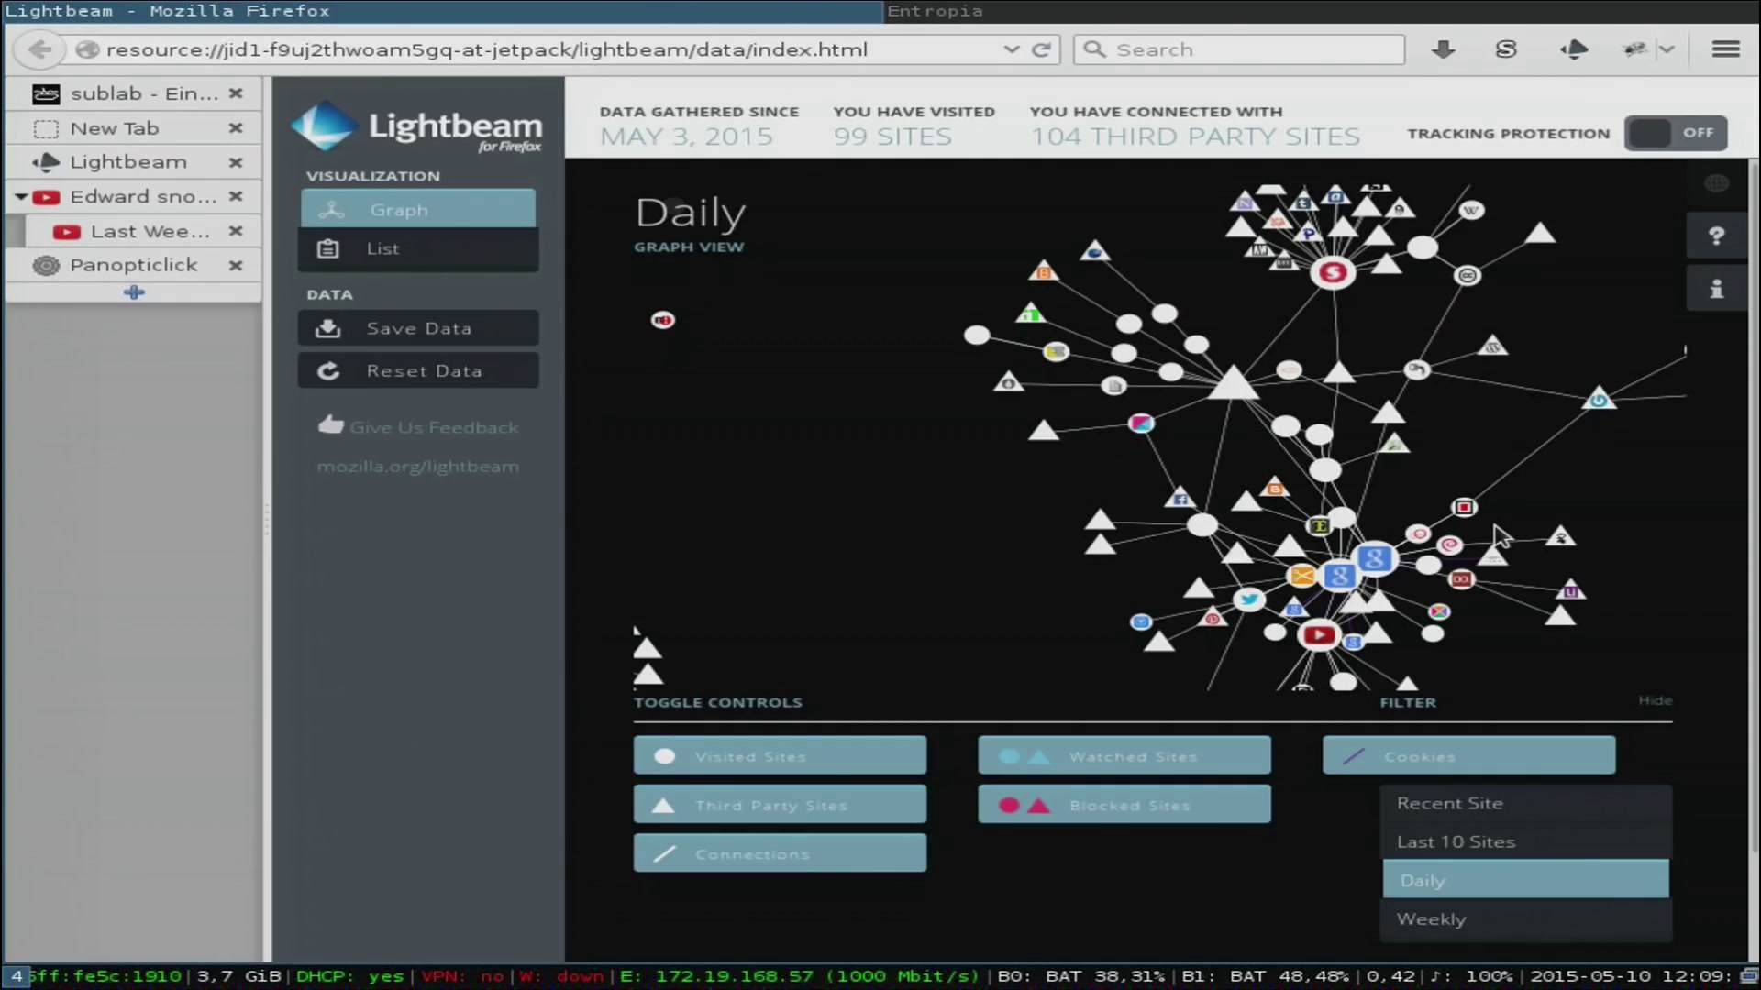The width and height of the screenshot is (1761, 990).
Task: Select Recent Site filter option
Action: coord(1526,803)
